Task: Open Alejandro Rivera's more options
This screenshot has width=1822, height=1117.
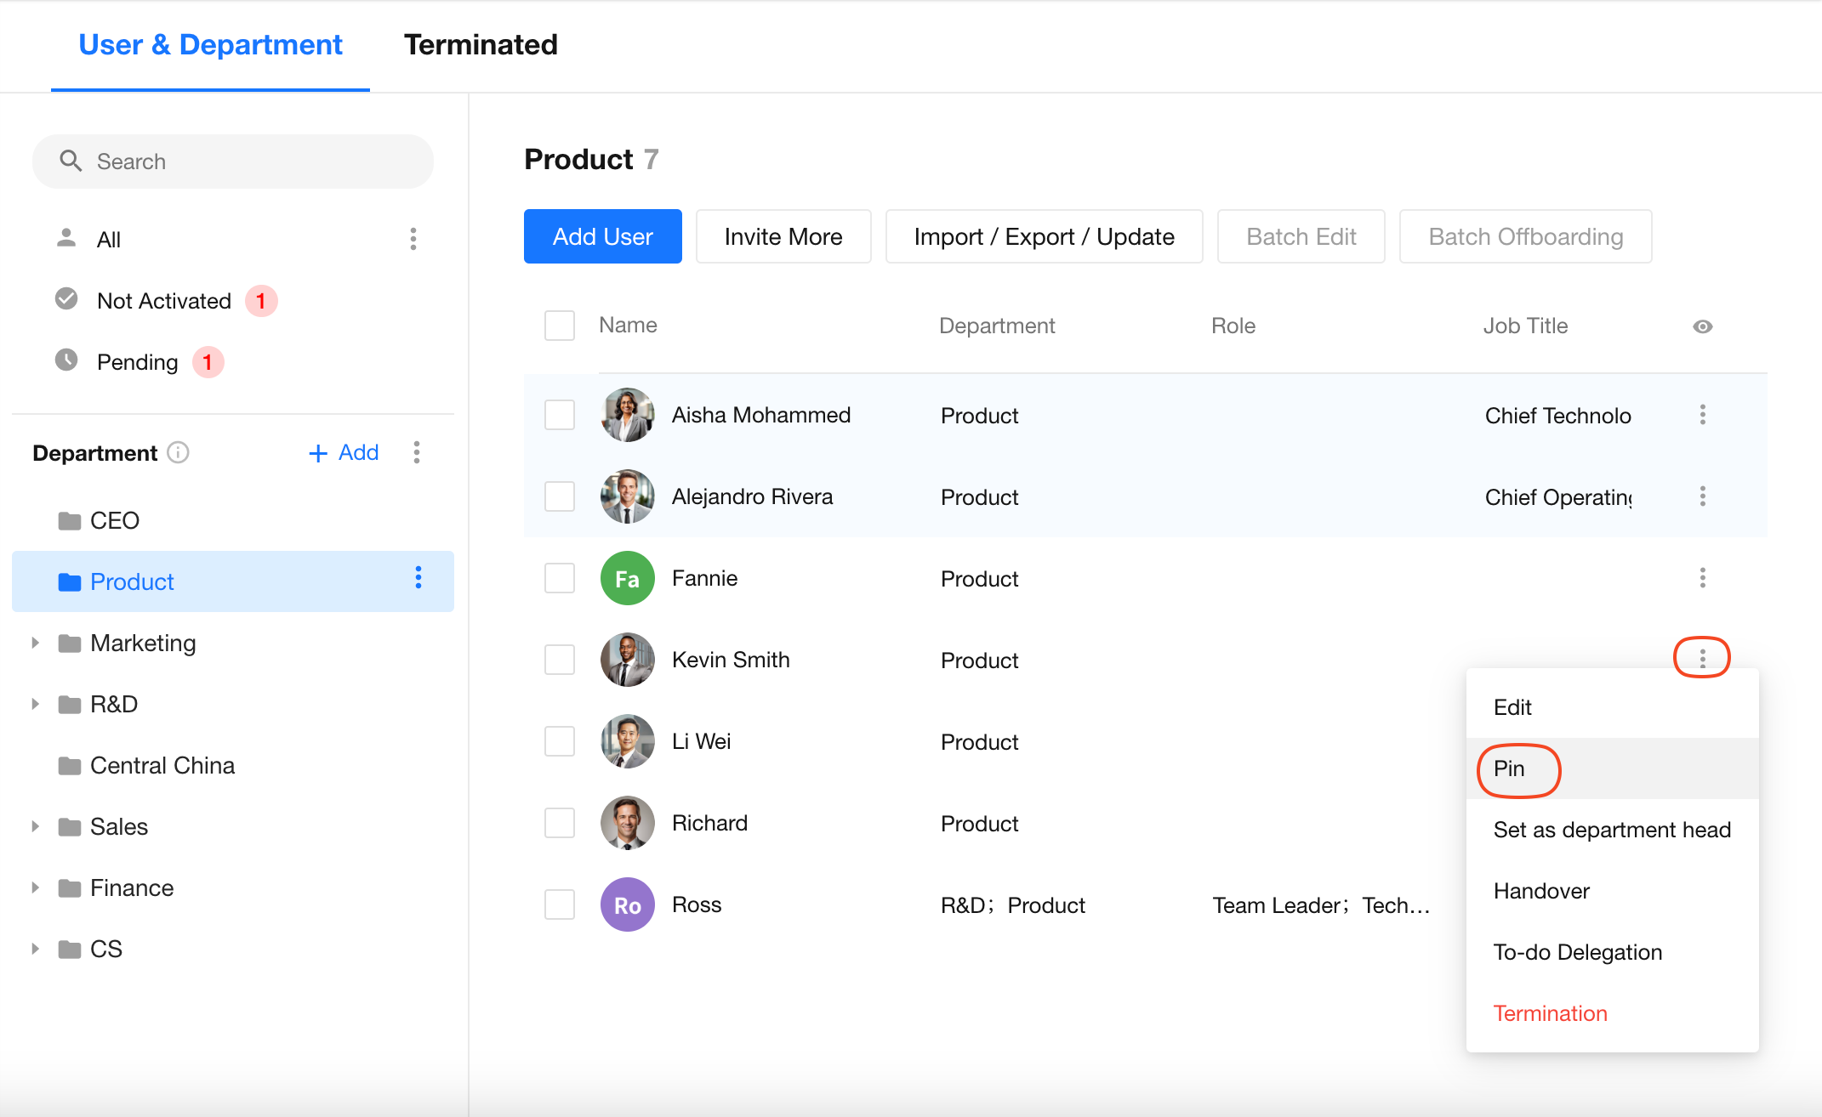Action: click(x=1702, y=496)
